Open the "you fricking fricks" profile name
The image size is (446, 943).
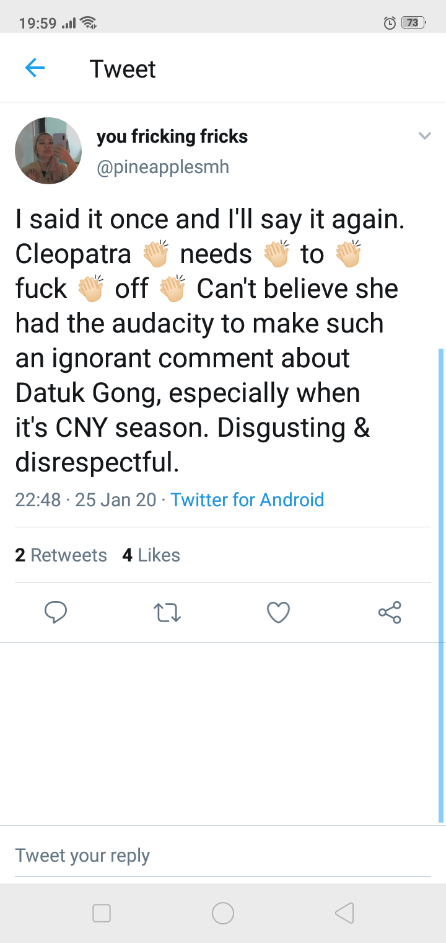[x=172, y=136]
